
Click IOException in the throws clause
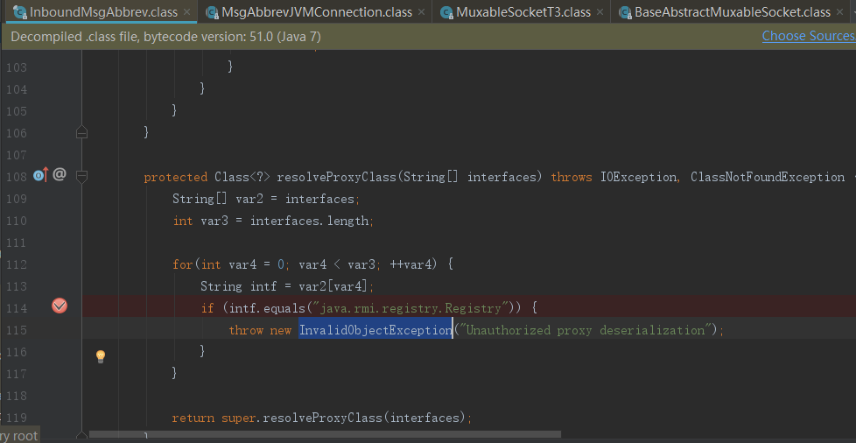(638, 177)
